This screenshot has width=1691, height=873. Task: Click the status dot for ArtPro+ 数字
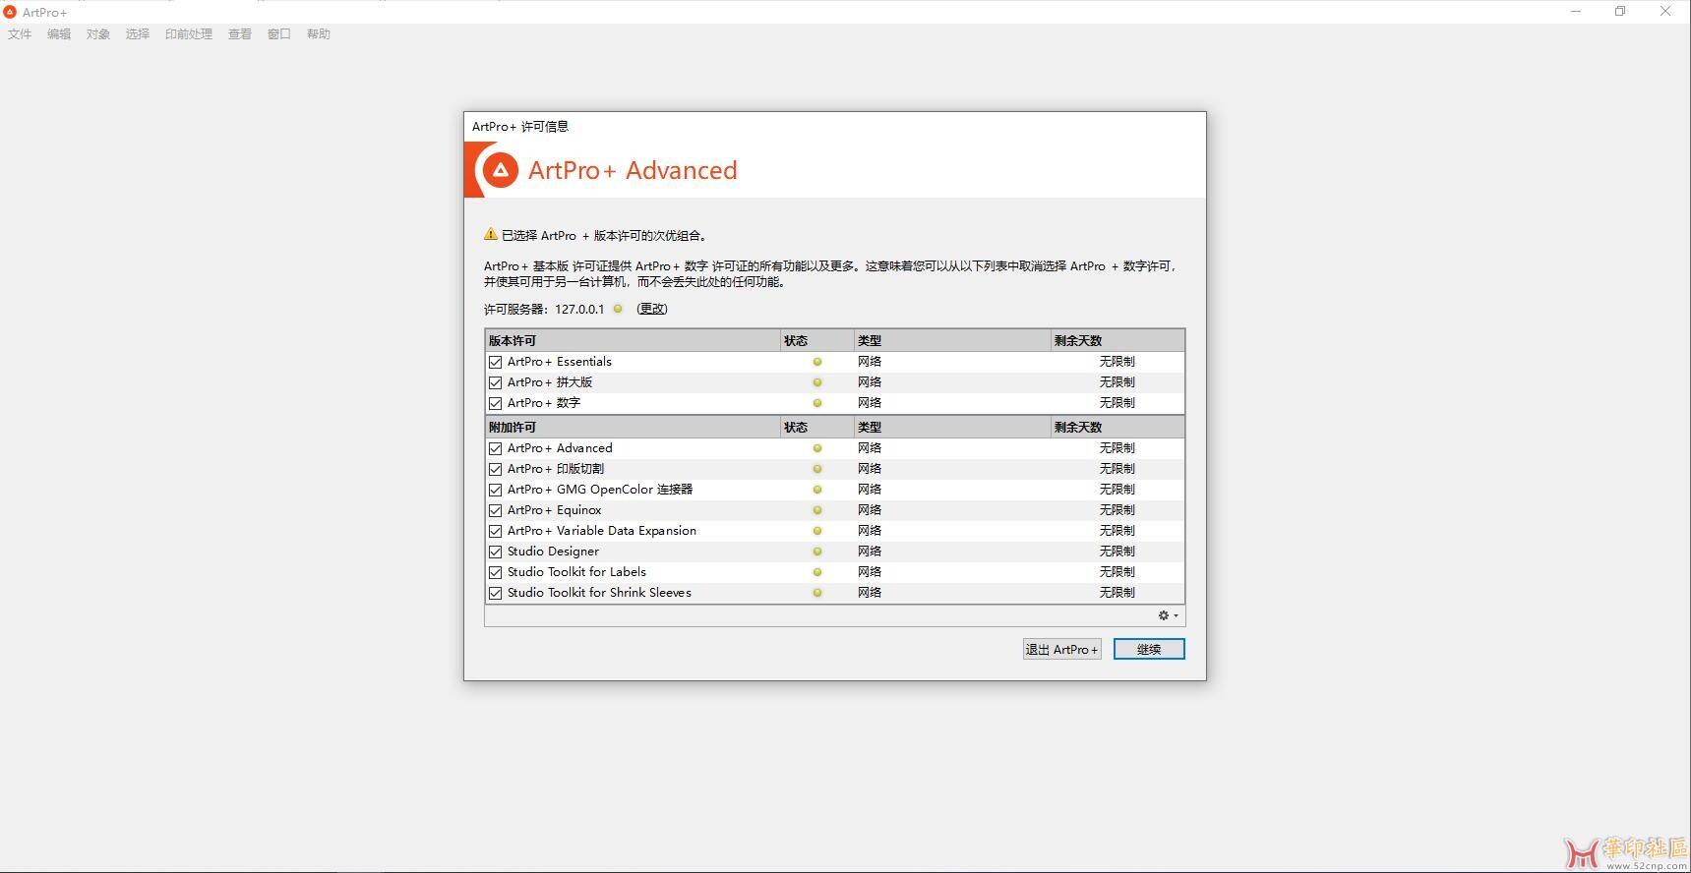coord(817,403)
